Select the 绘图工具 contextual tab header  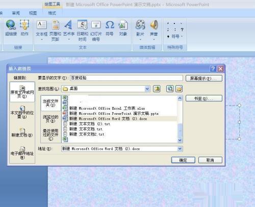[x=52, y=4]
